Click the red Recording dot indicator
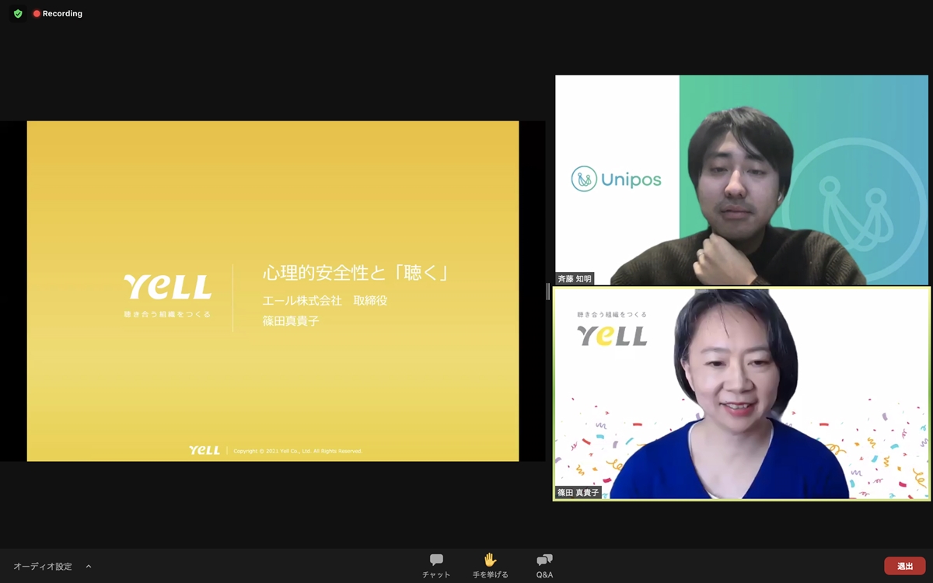Image resolution: width=933 pixels, height=583 pixels. (37, 14)
